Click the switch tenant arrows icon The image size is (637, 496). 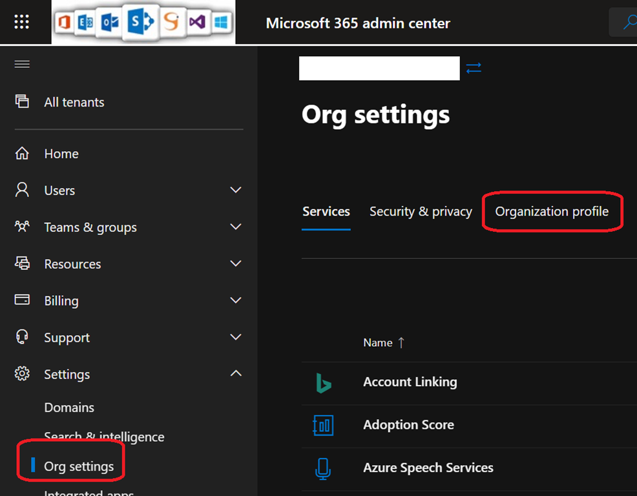tap(474, 68)
